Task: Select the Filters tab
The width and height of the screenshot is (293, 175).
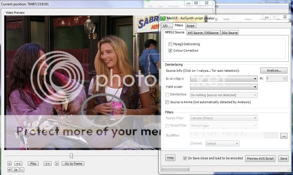Action: click(x=179, y=25)
